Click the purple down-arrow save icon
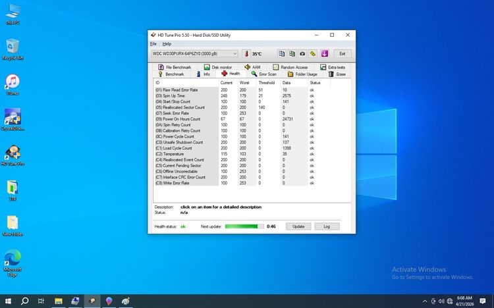Viewport: 494px width, 308px height. point(325,54)
